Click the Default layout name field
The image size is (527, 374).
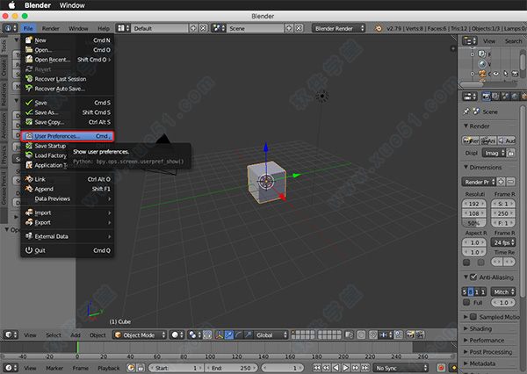click(x=160, y=28)
